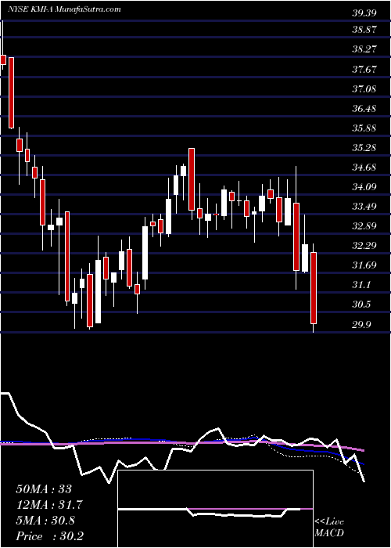Click inside the Live MACD inset chart

tap(216, 509)
